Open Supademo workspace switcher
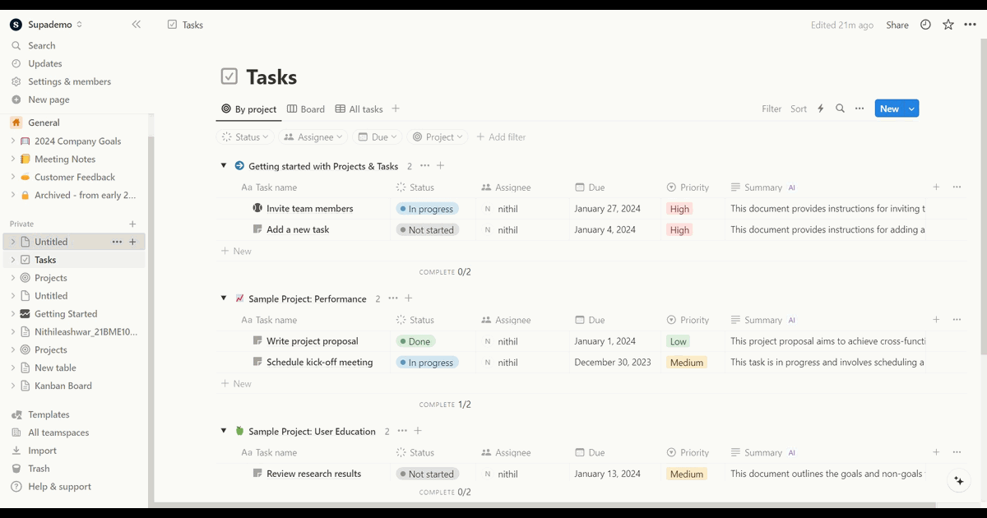Screen dimensions: 987x518 (x=48, y=25)
